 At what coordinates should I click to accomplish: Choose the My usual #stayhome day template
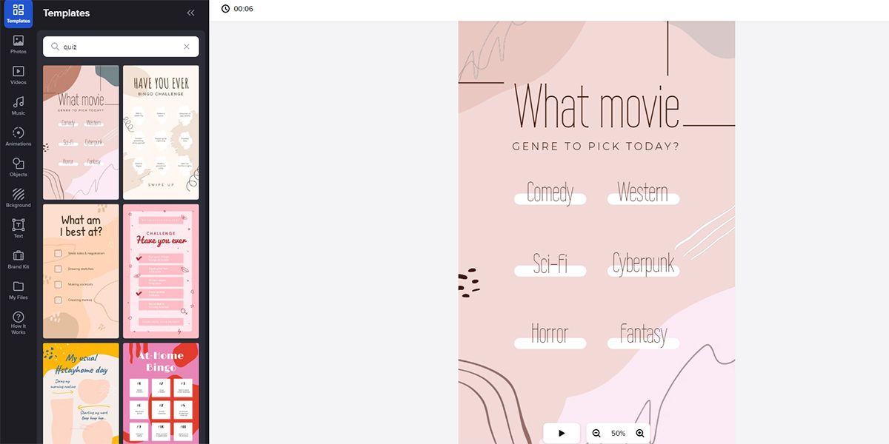point(81,393)
